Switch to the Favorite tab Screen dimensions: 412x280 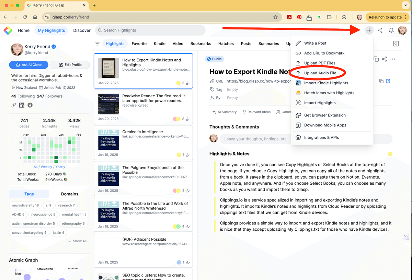(139, 44)
